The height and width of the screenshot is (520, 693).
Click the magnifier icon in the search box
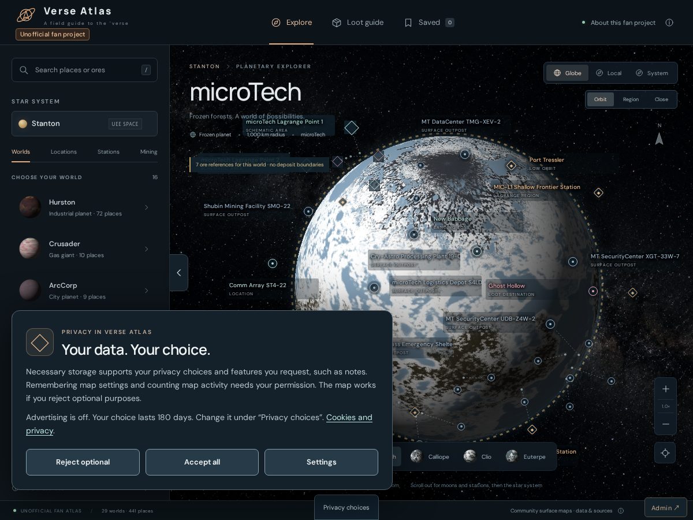24,70
